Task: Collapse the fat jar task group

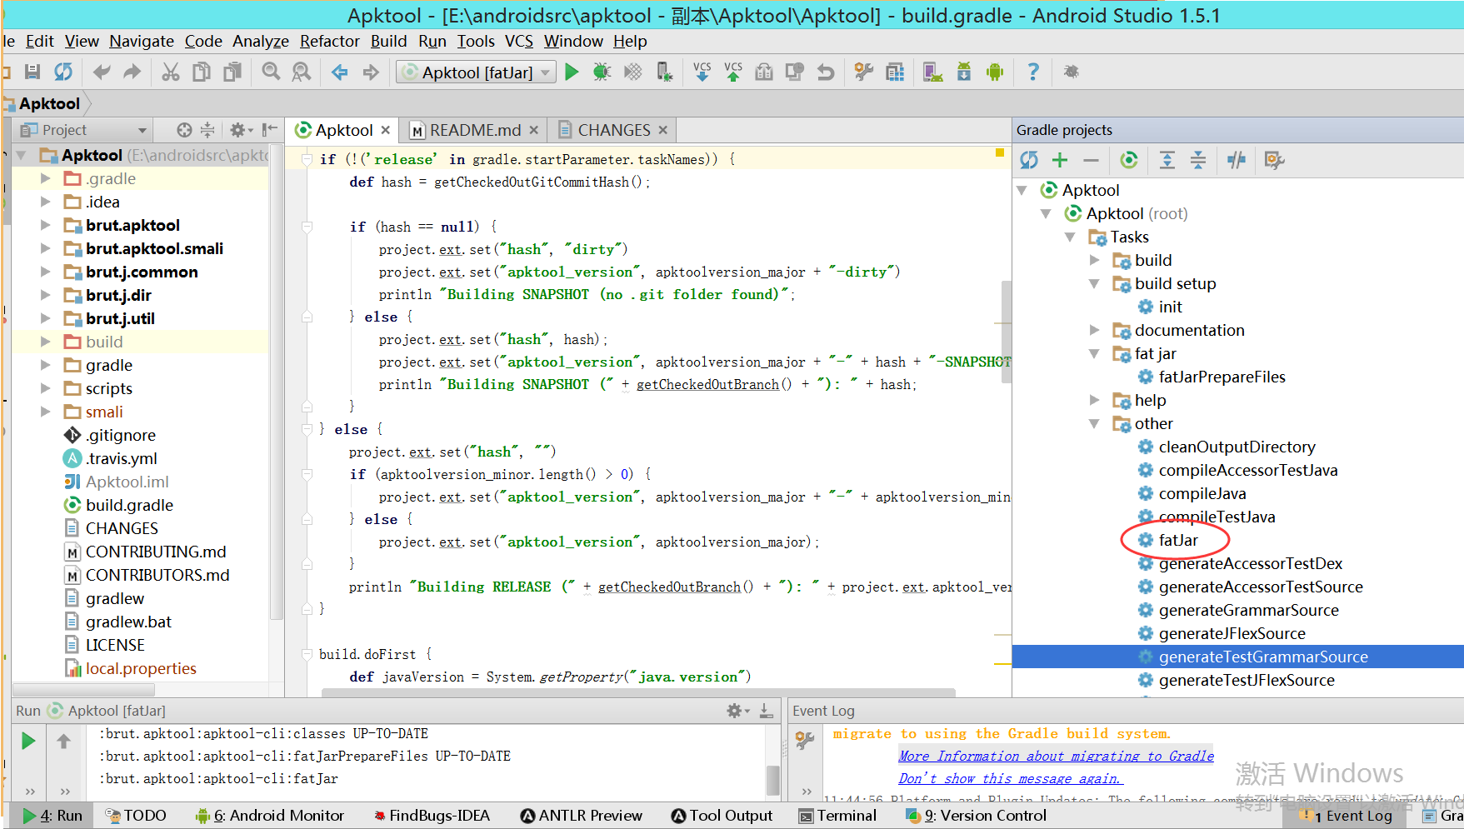Action: [x=1095, y=353]
